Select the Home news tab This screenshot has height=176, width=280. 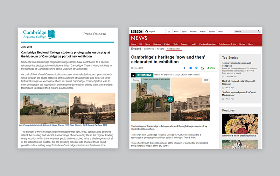coord(134,44)
